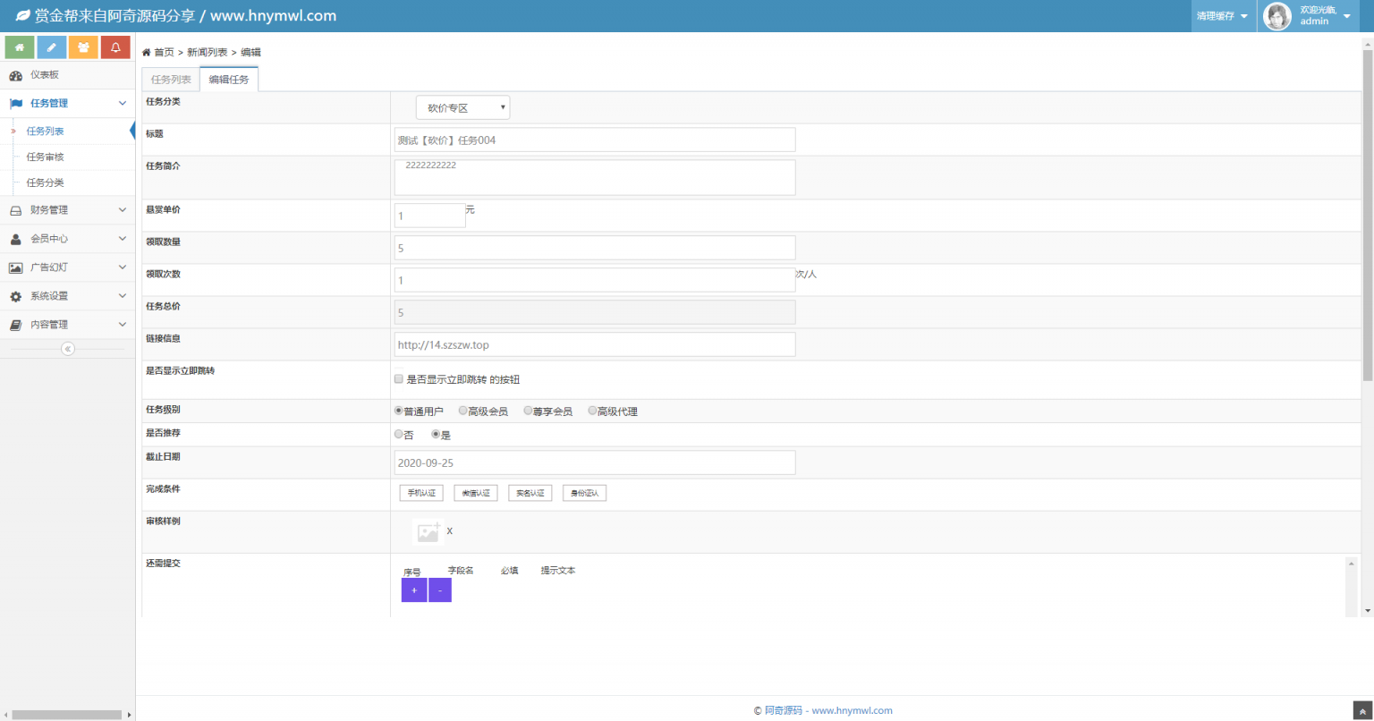Select 普通用户 task level radio

(x=399, y=411)
